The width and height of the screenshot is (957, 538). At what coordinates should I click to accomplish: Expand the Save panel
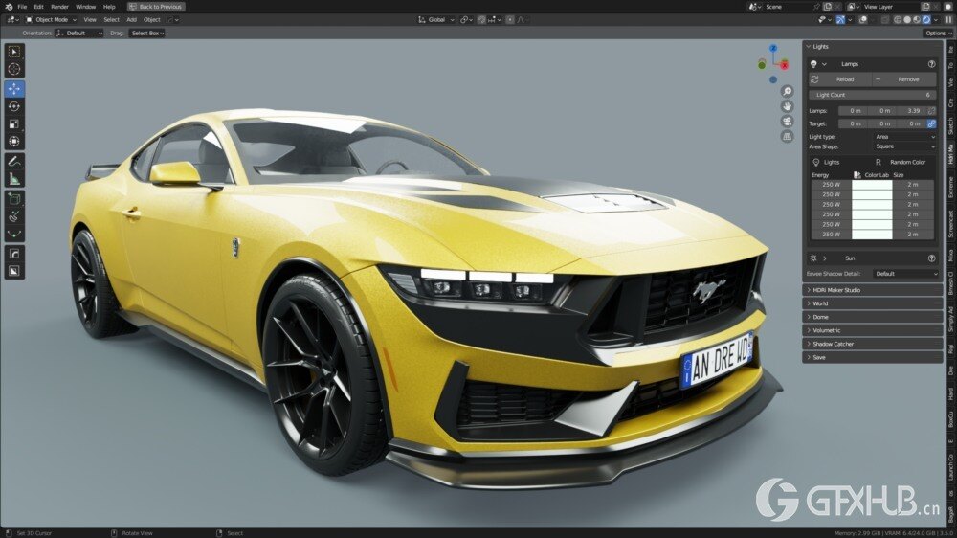pyautogui.click(x=873, y=357)
